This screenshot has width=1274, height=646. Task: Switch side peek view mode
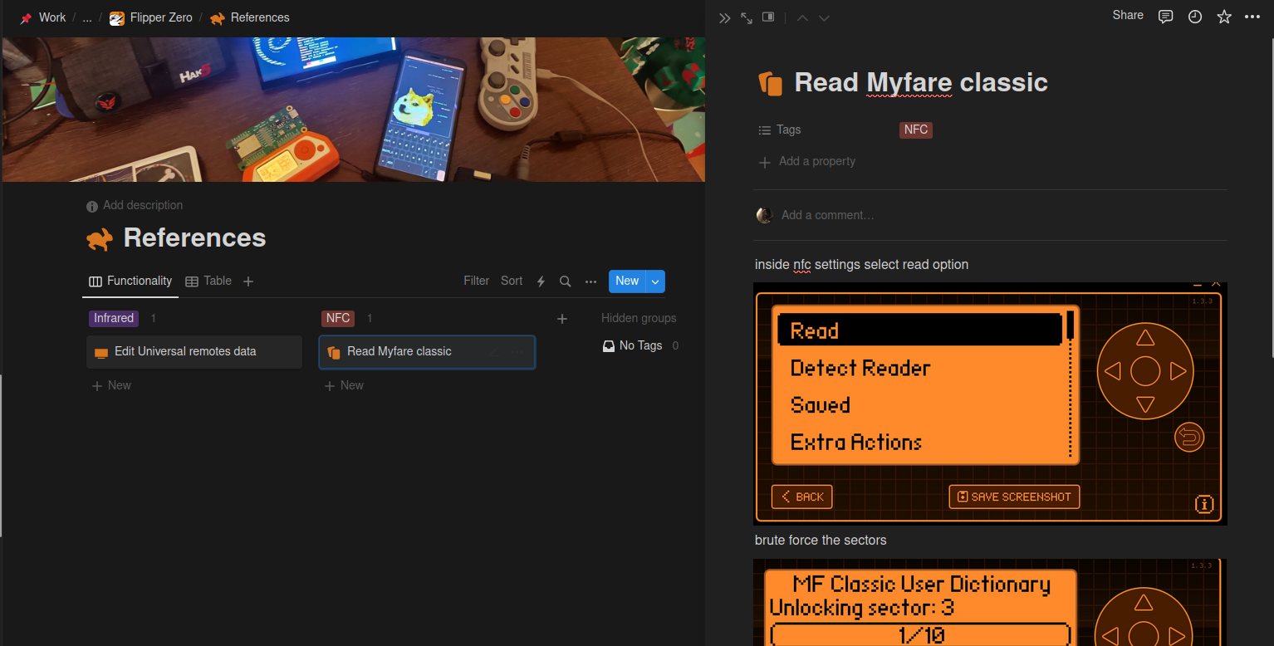(x=768, y=17)
